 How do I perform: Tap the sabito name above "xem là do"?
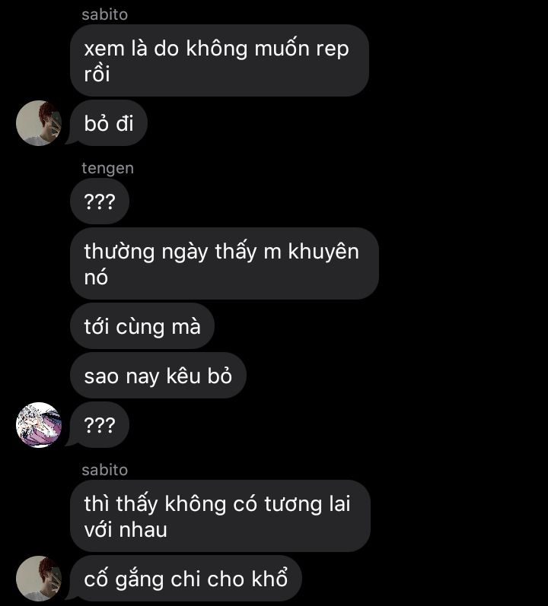tap(104, 14)
